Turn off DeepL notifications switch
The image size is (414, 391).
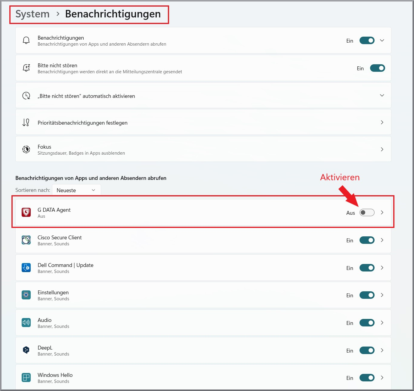click(x=367, y=350)
